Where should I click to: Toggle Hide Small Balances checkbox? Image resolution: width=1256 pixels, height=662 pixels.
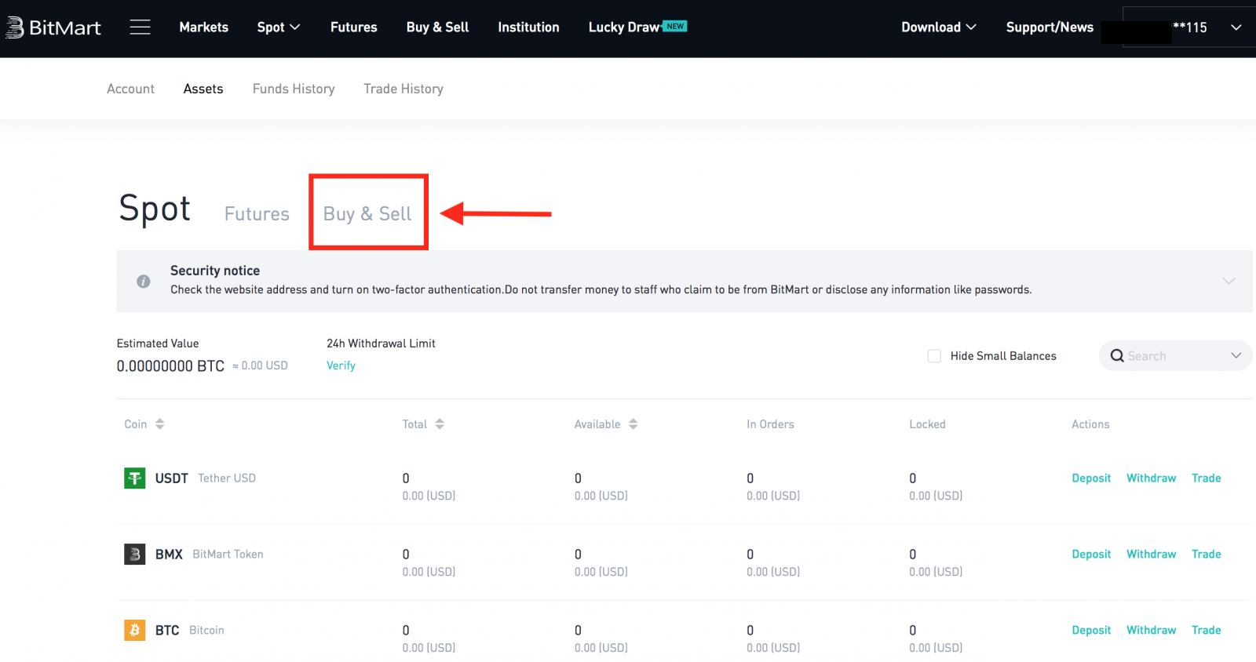pyautogui.click(x=934, y=356)
